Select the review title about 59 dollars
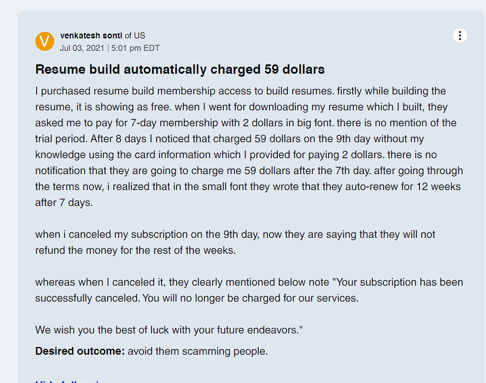486x383 pixels. [180, 70]
